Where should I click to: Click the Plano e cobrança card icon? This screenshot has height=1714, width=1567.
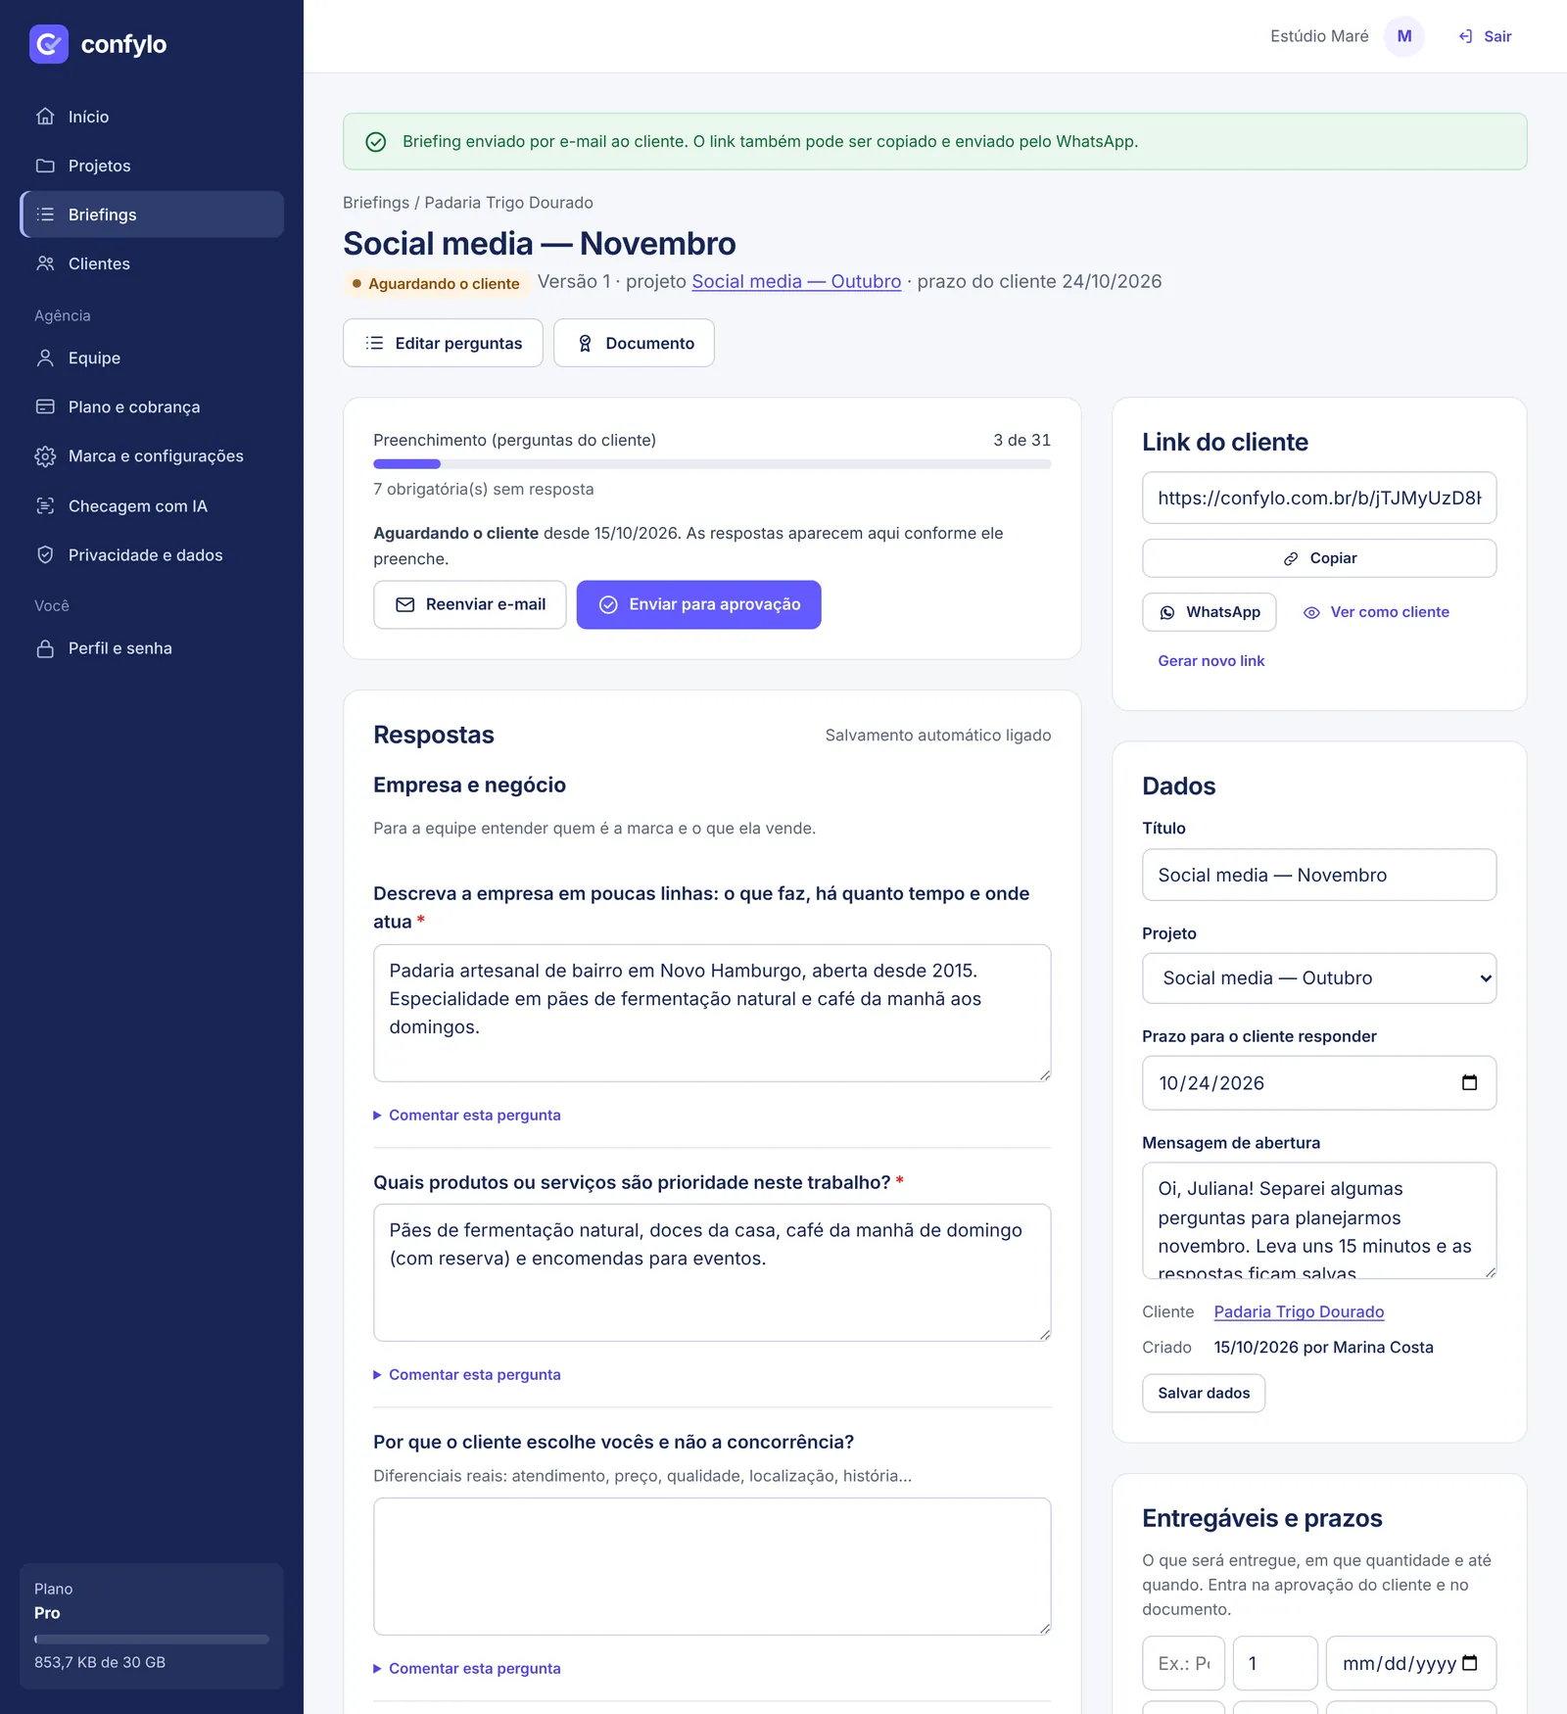point(45,406)
